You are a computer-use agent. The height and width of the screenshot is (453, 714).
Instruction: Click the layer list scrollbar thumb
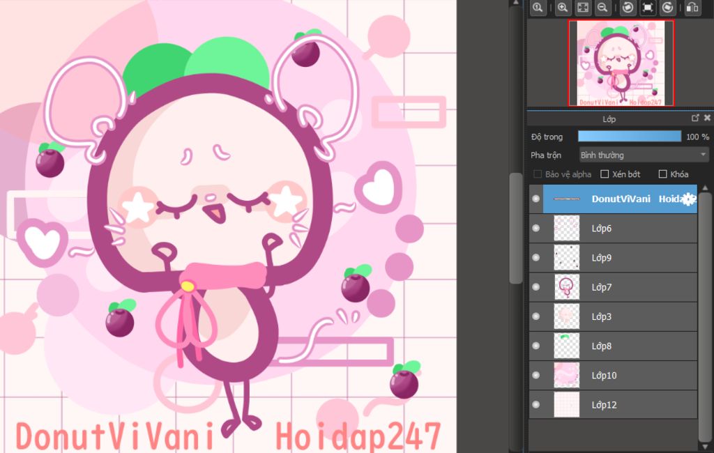[x=705, y=316]
